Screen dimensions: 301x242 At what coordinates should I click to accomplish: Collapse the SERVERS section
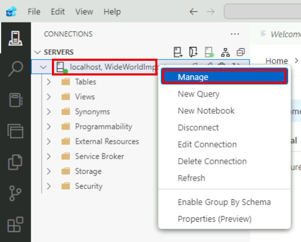click(38, 52)
